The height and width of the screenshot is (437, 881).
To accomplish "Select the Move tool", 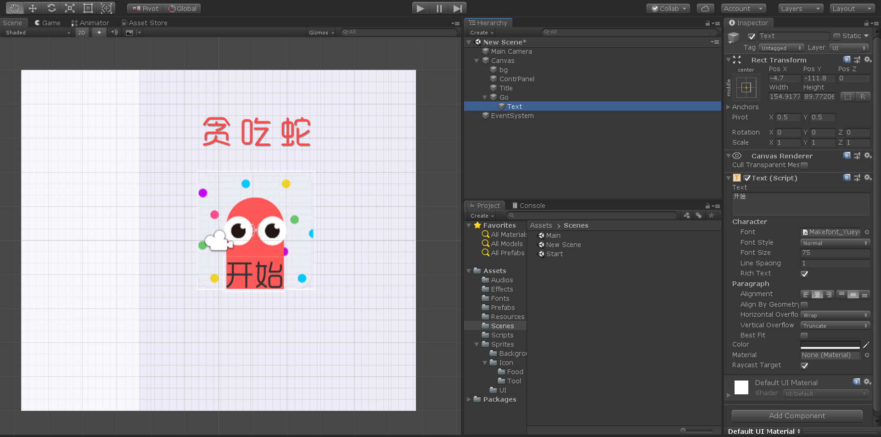I will (x=33, y=8).
